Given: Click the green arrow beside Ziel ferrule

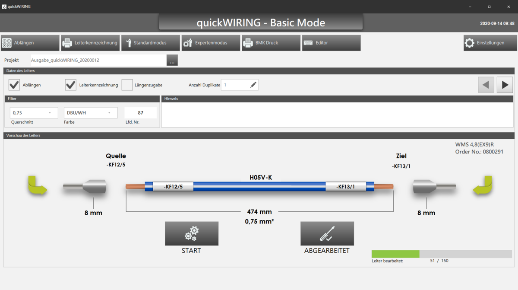Looking at the screenshot, I should [483, 186].
